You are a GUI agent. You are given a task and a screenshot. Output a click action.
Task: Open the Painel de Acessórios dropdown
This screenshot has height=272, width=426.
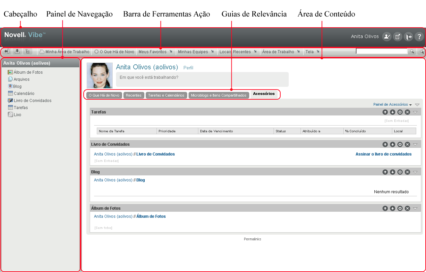(393, 105)
